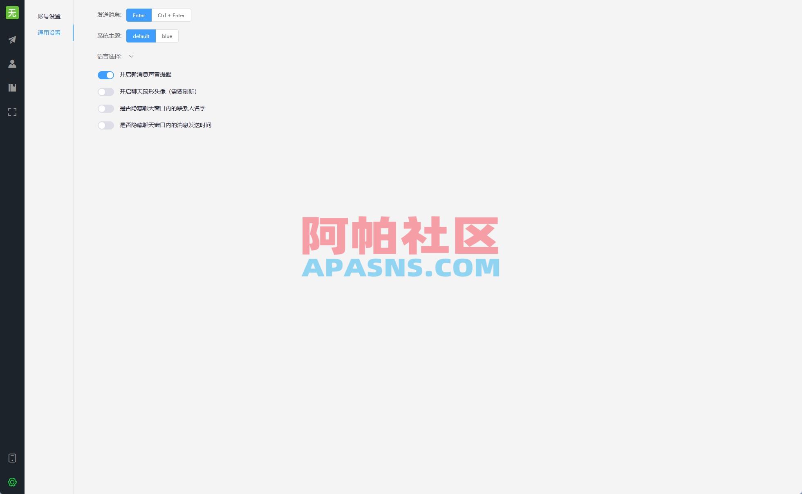Open the chat messages panel via paper plane icon

point(12,39)
